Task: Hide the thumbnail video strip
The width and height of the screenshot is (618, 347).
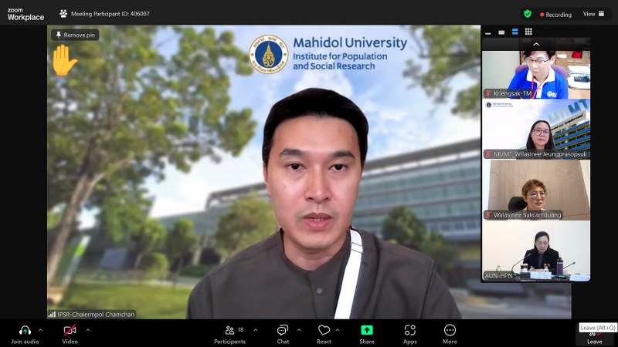Action: tap(488, 32)
